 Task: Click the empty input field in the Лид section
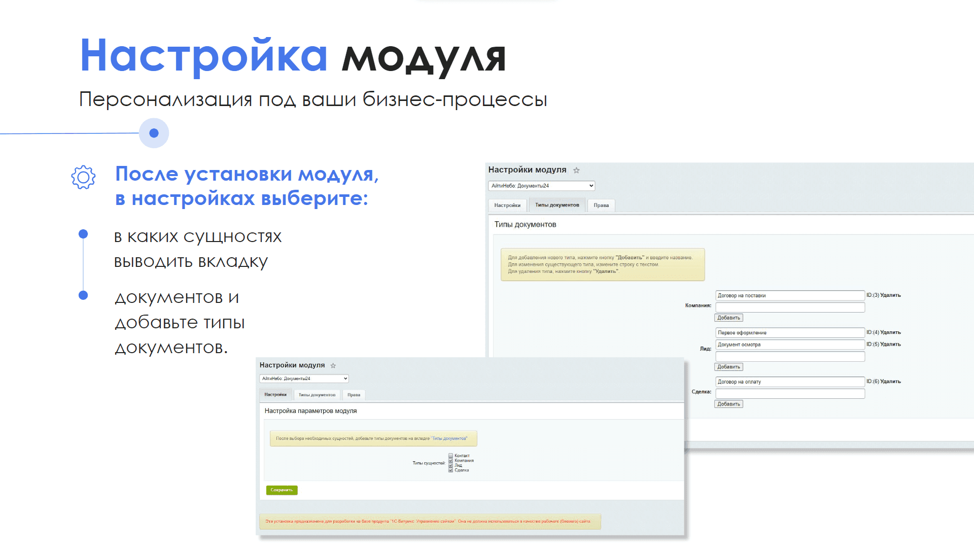click(x=790, y=357)
